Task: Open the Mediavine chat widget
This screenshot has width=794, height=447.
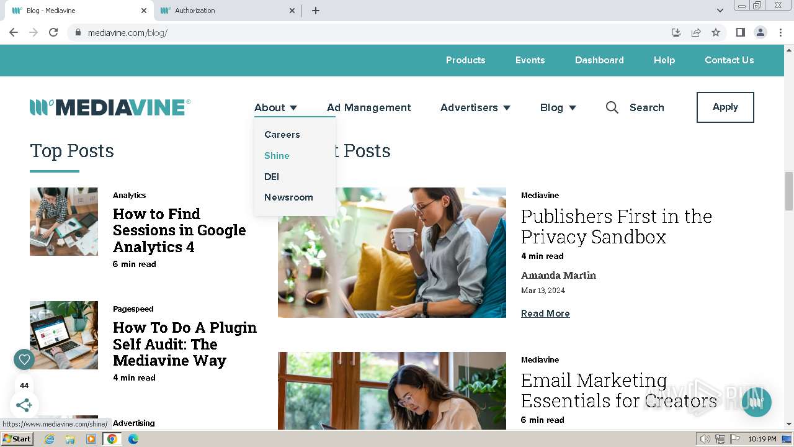Action: click(x=756, y=402)
